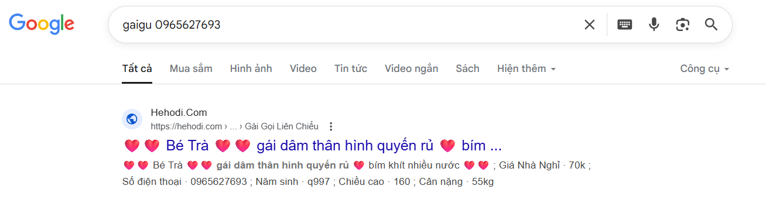Start voice search with microphone icon

pos(654,25)
